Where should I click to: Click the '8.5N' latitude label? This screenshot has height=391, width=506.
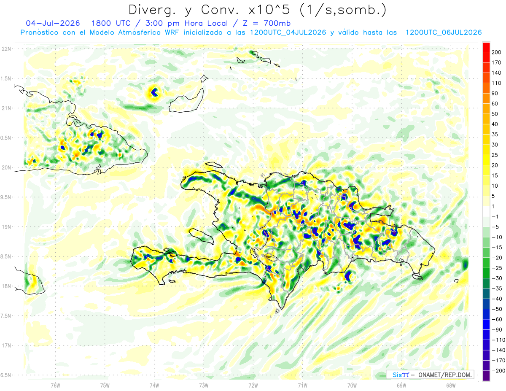point(5,256)
